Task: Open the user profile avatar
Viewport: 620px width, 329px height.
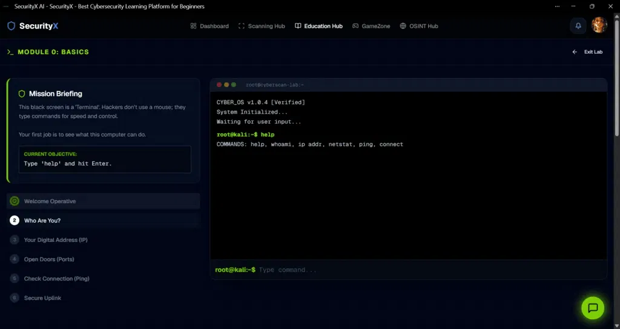Action: click(x=599, y=25)
